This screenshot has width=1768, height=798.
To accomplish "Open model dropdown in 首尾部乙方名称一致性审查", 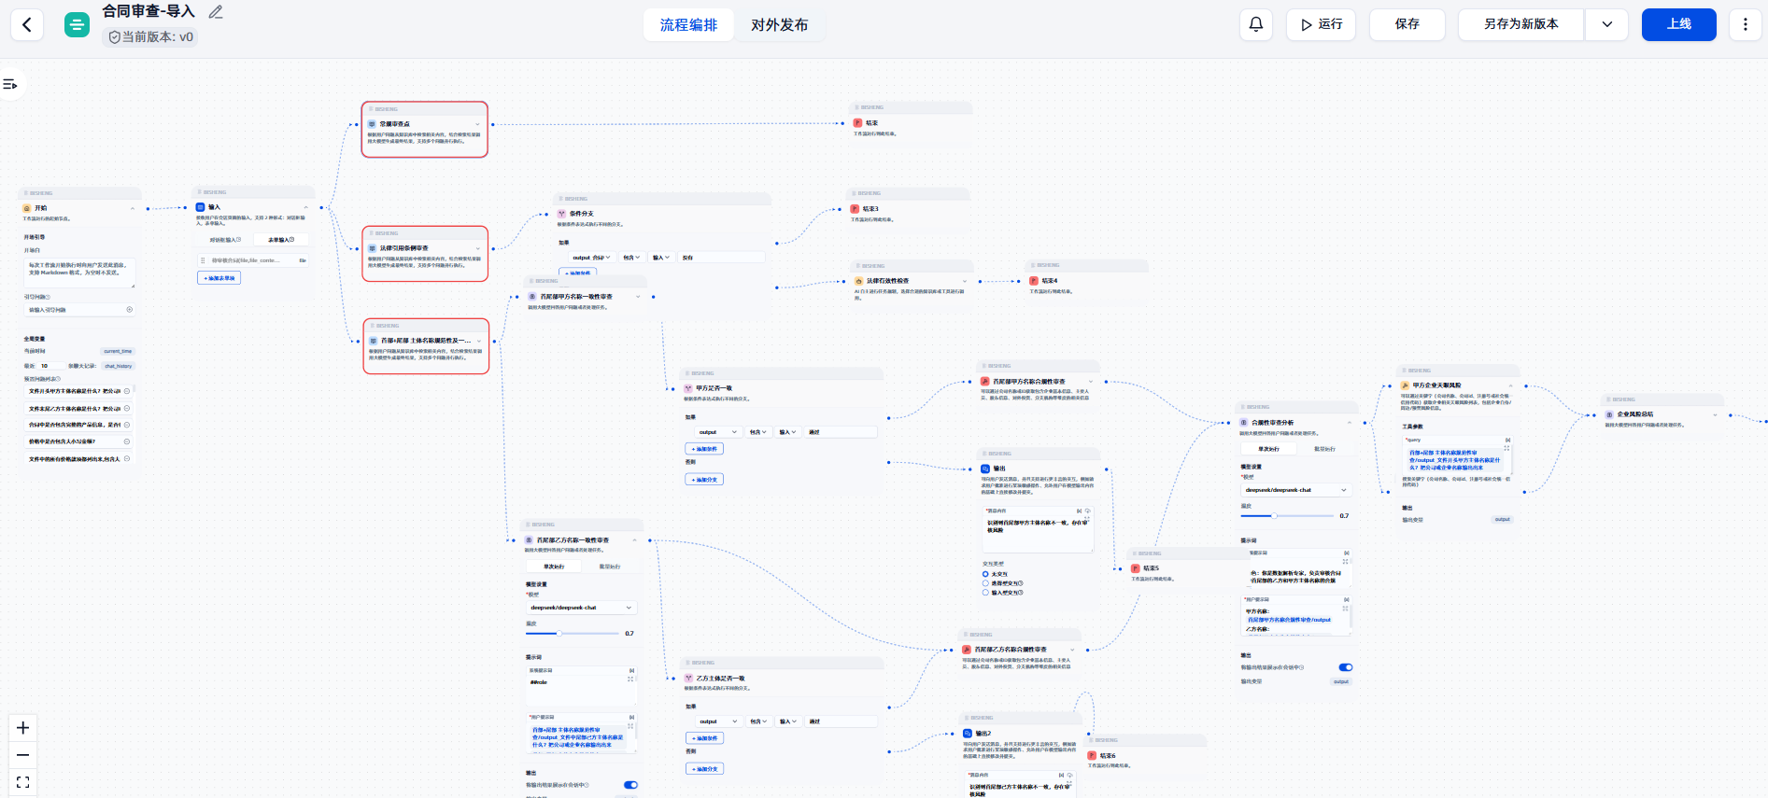I will 581,608.
